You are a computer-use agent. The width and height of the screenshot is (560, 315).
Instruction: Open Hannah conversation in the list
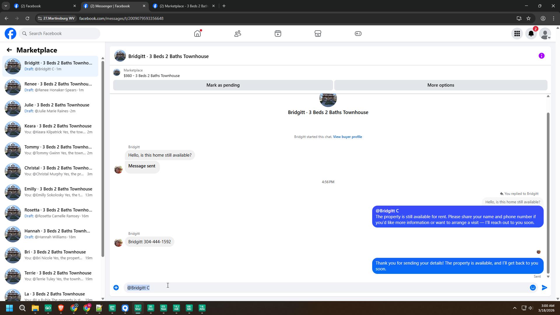point(50,234)
